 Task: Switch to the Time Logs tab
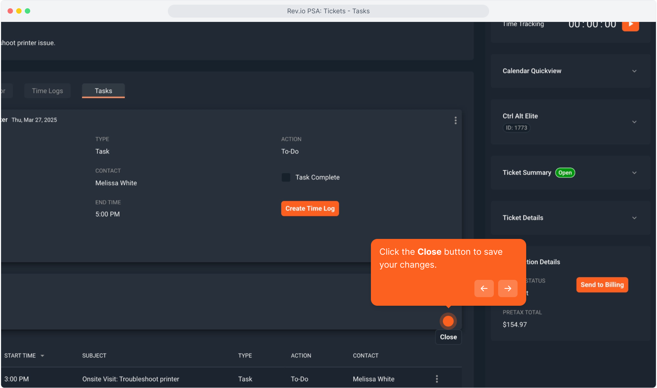point(47,91)
